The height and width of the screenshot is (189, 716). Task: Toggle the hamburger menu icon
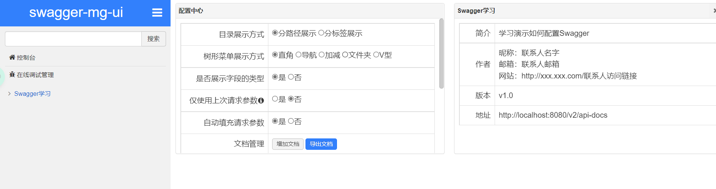click(157, 13)
